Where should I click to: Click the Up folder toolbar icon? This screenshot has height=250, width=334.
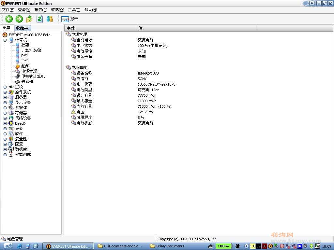(x=29, y=19)
